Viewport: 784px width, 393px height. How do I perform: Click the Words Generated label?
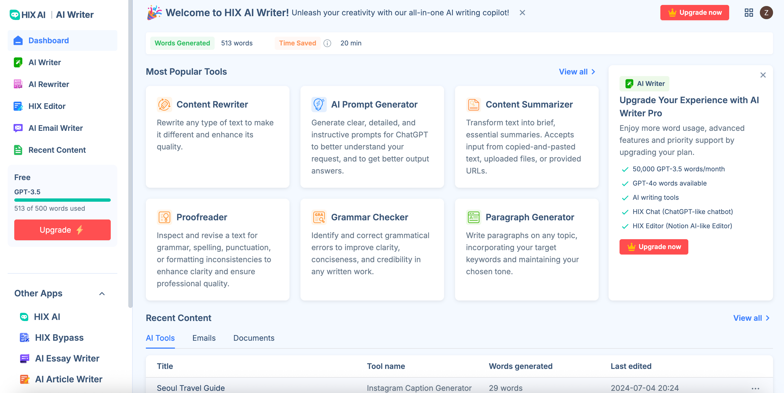click(x=182, y=43)
